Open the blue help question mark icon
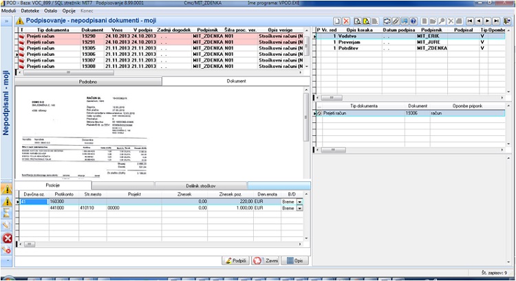Screen dimensions: 516x281 413,21
